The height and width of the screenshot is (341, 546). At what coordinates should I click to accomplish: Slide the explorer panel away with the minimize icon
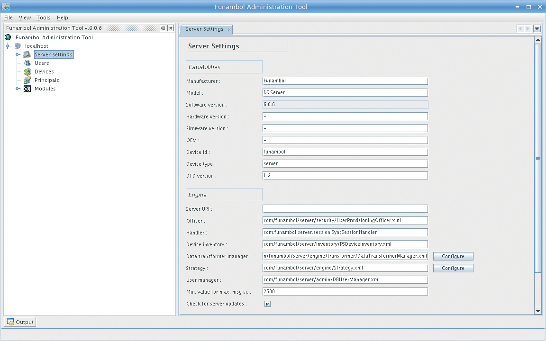tap(163, 28)
